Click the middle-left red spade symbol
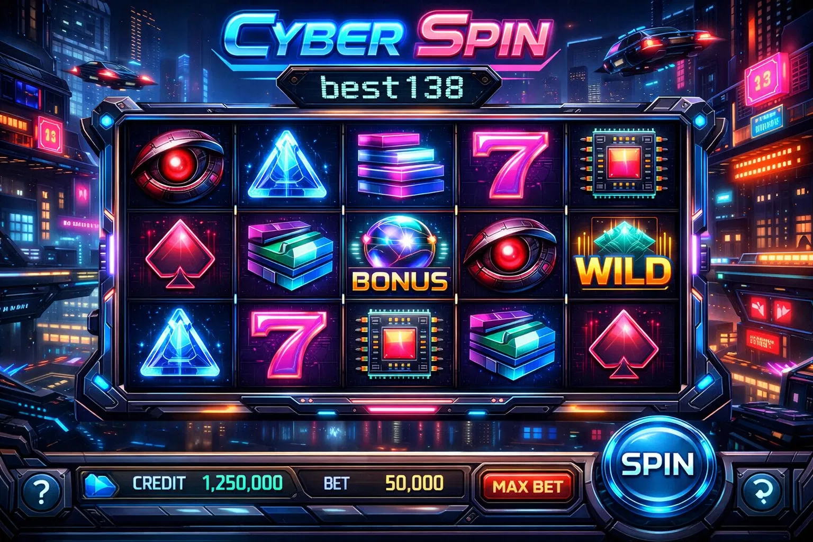This screenshot has height=542, width=813. pos(180,253)
